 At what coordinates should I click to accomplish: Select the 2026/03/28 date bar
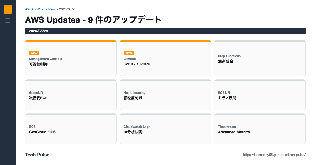[165, 31]
